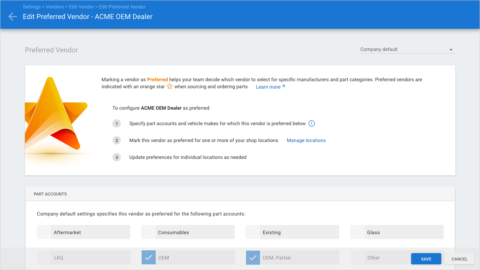This screenshot has width=480, height=270.
Task: Click the info icon next to step 1
Action: pyautogui.click(x=312, y=123)
